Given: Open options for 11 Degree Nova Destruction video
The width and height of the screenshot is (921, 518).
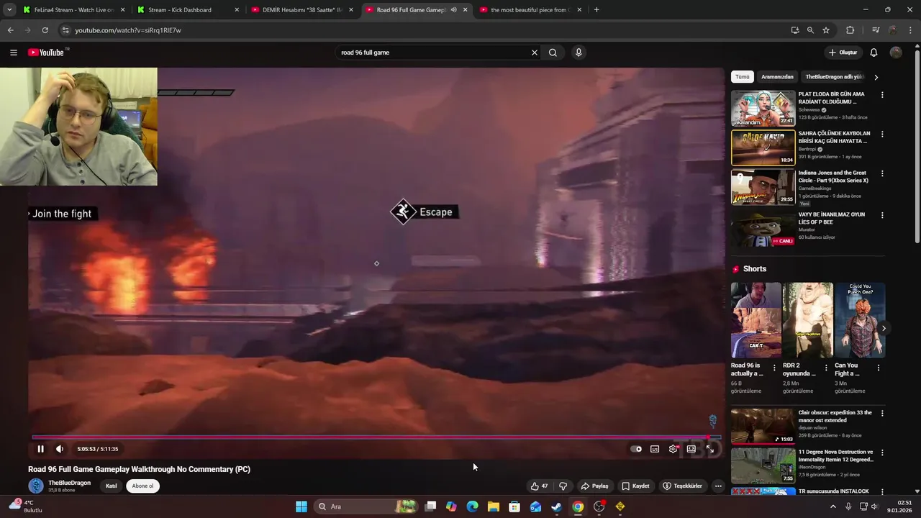Looking at the screenshot, I should tap(882, 453).
